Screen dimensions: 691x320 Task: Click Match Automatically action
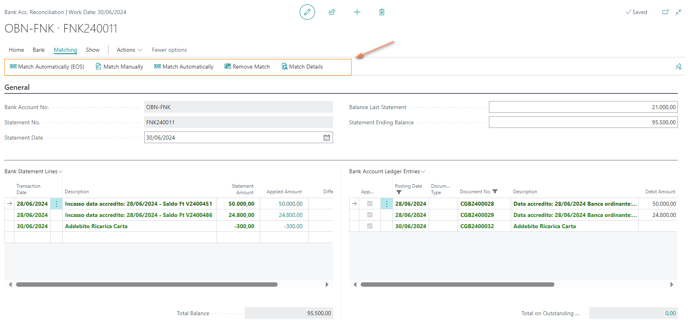tap(184, 67)
